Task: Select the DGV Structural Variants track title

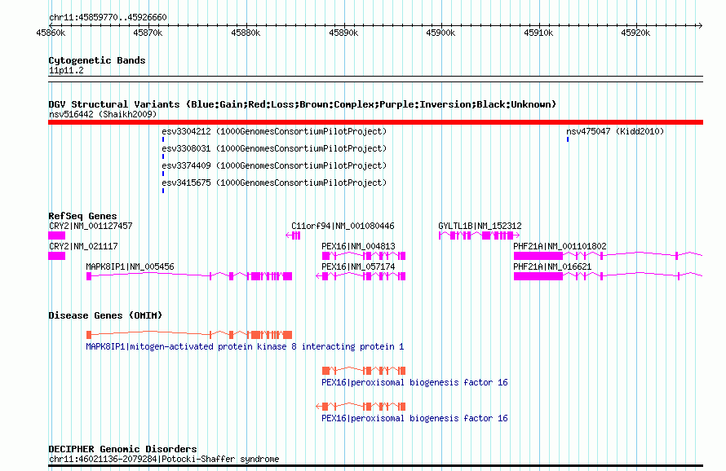Action: tap(302, 104)
